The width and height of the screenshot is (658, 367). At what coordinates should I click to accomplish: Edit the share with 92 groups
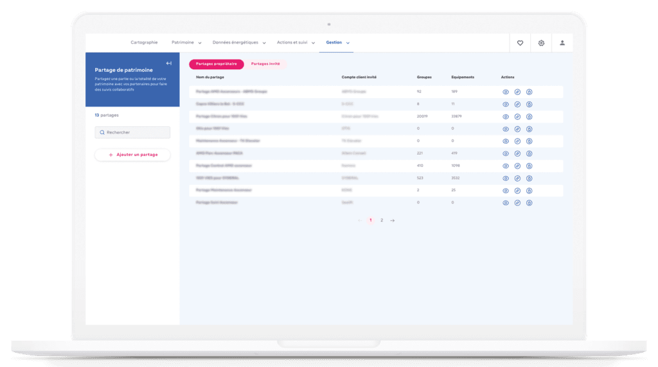[517, 92]
